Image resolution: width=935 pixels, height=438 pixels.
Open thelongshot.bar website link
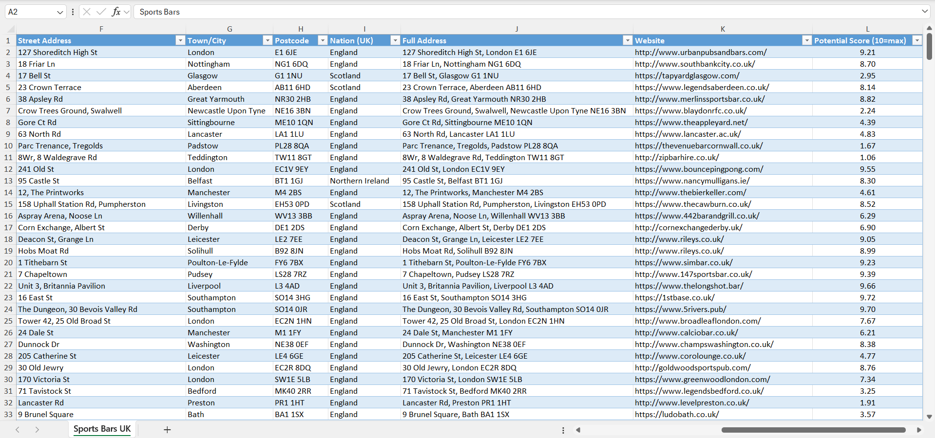(x=689, y=286)
